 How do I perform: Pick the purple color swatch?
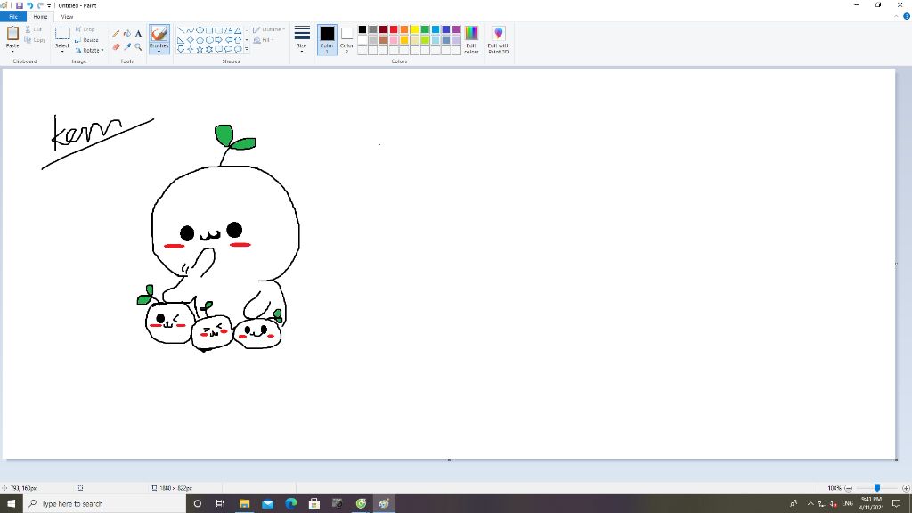tap(457, 29)
